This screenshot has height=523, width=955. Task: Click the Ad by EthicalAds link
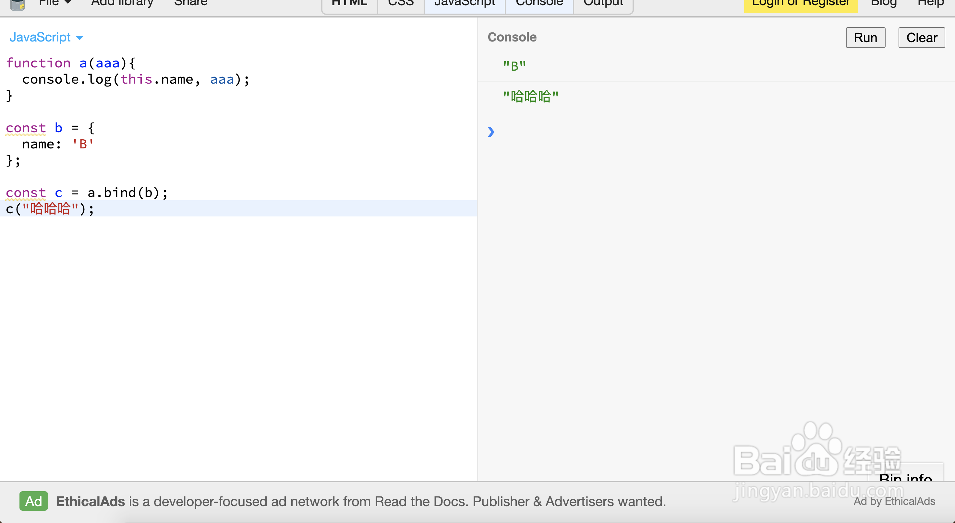tap(894, 501)
